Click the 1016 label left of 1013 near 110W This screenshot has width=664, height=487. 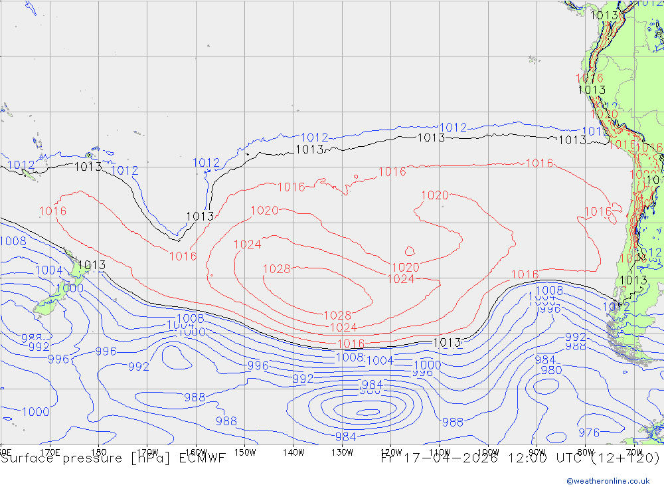[x=351, y=343]
